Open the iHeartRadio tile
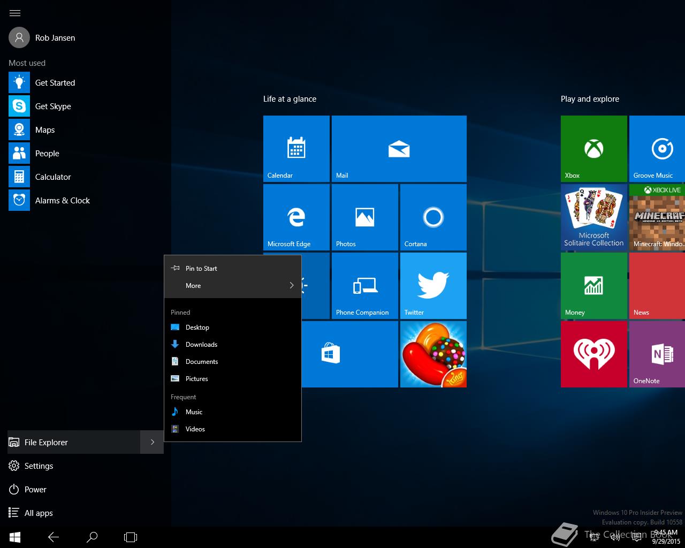 [594, 354]
